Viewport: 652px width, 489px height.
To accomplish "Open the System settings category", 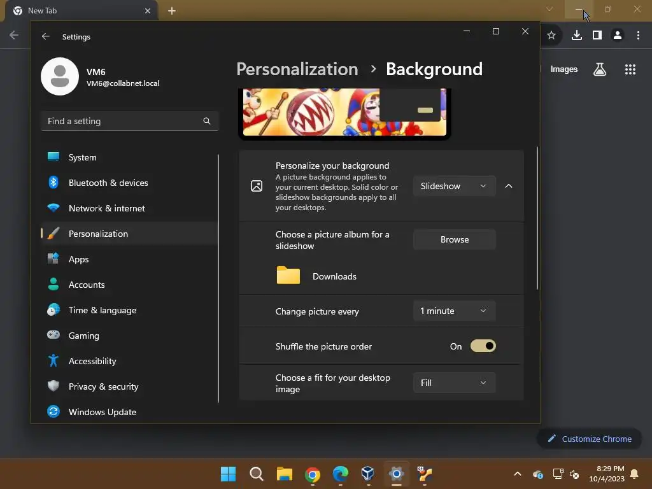I will pyautogui.click(x=129, y=158).
